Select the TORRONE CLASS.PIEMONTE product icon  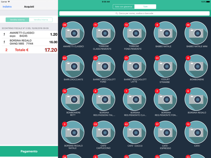pos(104,33)
